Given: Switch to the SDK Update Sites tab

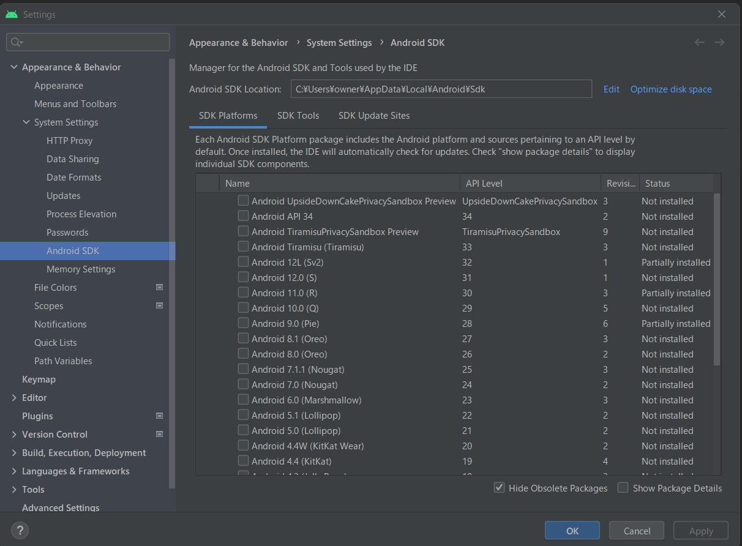Looking at the screenshot, I should pyautogui.click(x=374, y=115).
